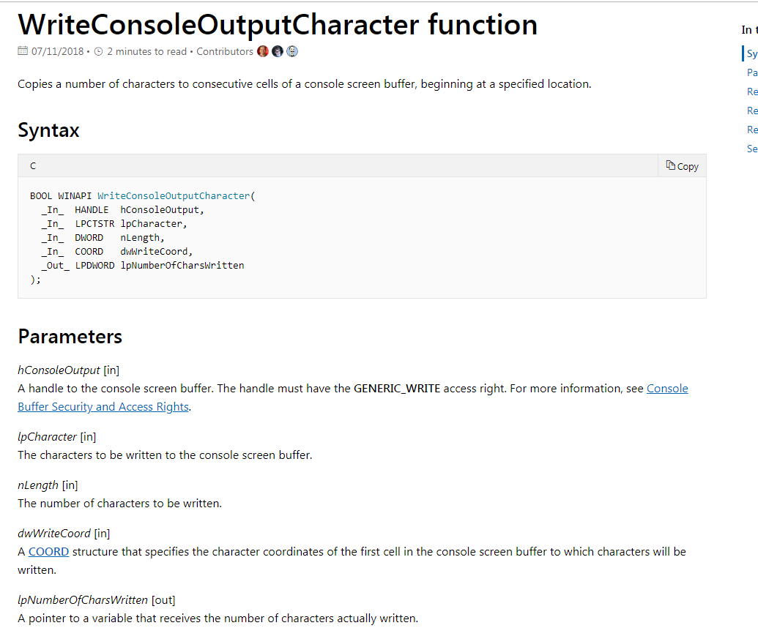The image size is (758, 639).
Task: Select the second 'Re' entry in the sidebar
Action: pyautogui.click(x=751, y=111)
